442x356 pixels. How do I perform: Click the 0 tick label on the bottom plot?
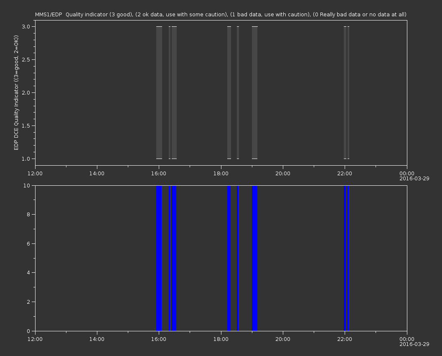click(28, 331)
